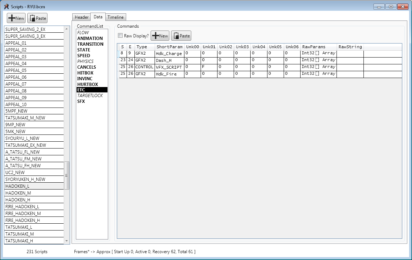The image size is (412, 260).
Task: Open the Timeline tab
Action: [115, 17]
